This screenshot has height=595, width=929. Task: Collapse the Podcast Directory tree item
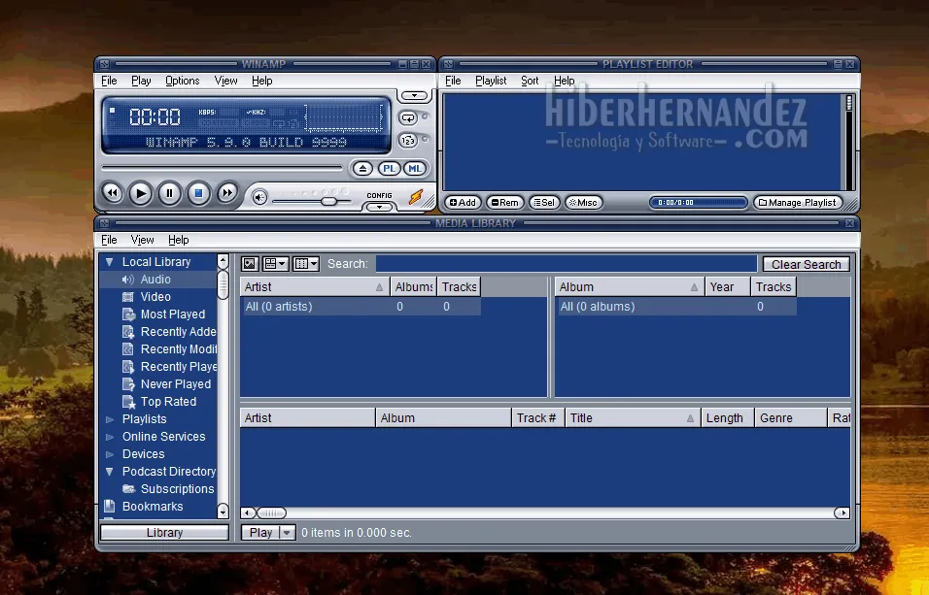point(110,471)
